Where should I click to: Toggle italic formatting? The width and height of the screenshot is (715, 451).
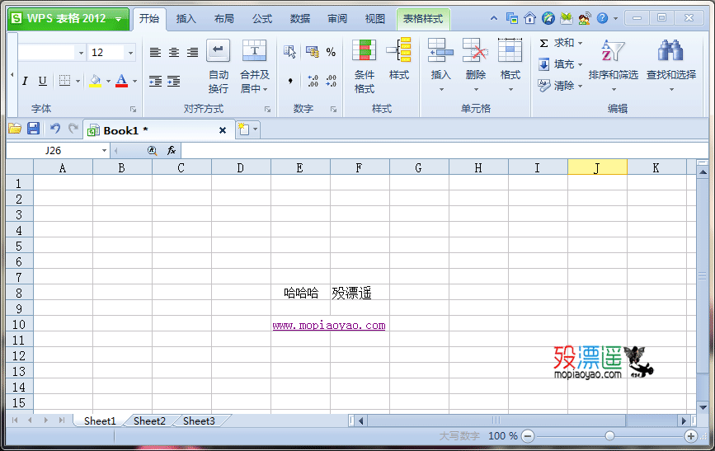[x=25, y=81]
